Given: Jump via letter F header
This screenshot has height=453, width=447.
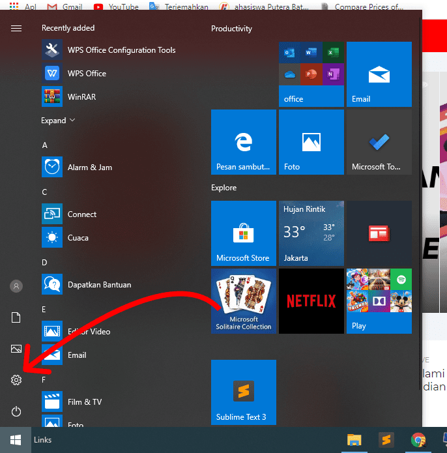Looking at the screenshot, I should click(x=44, y=379).
